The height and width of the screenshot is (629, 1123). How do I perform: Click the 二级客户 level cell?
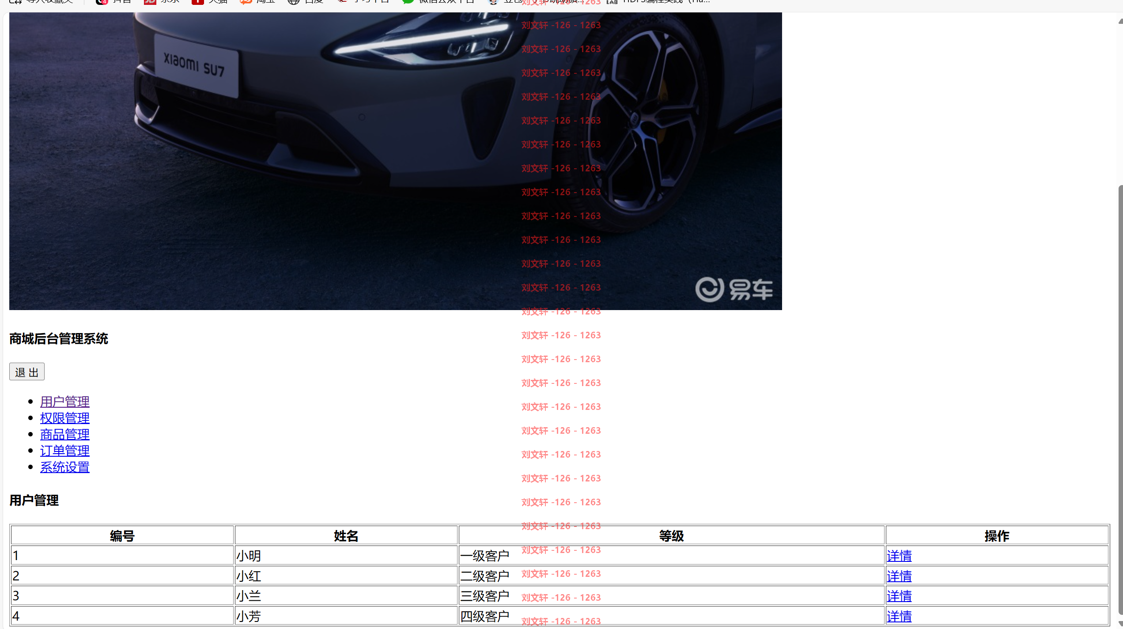[x=672, y=576]
